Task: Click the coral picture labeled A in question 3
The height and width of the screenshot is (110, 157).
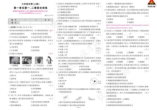Action: click(x=15, y=60)
